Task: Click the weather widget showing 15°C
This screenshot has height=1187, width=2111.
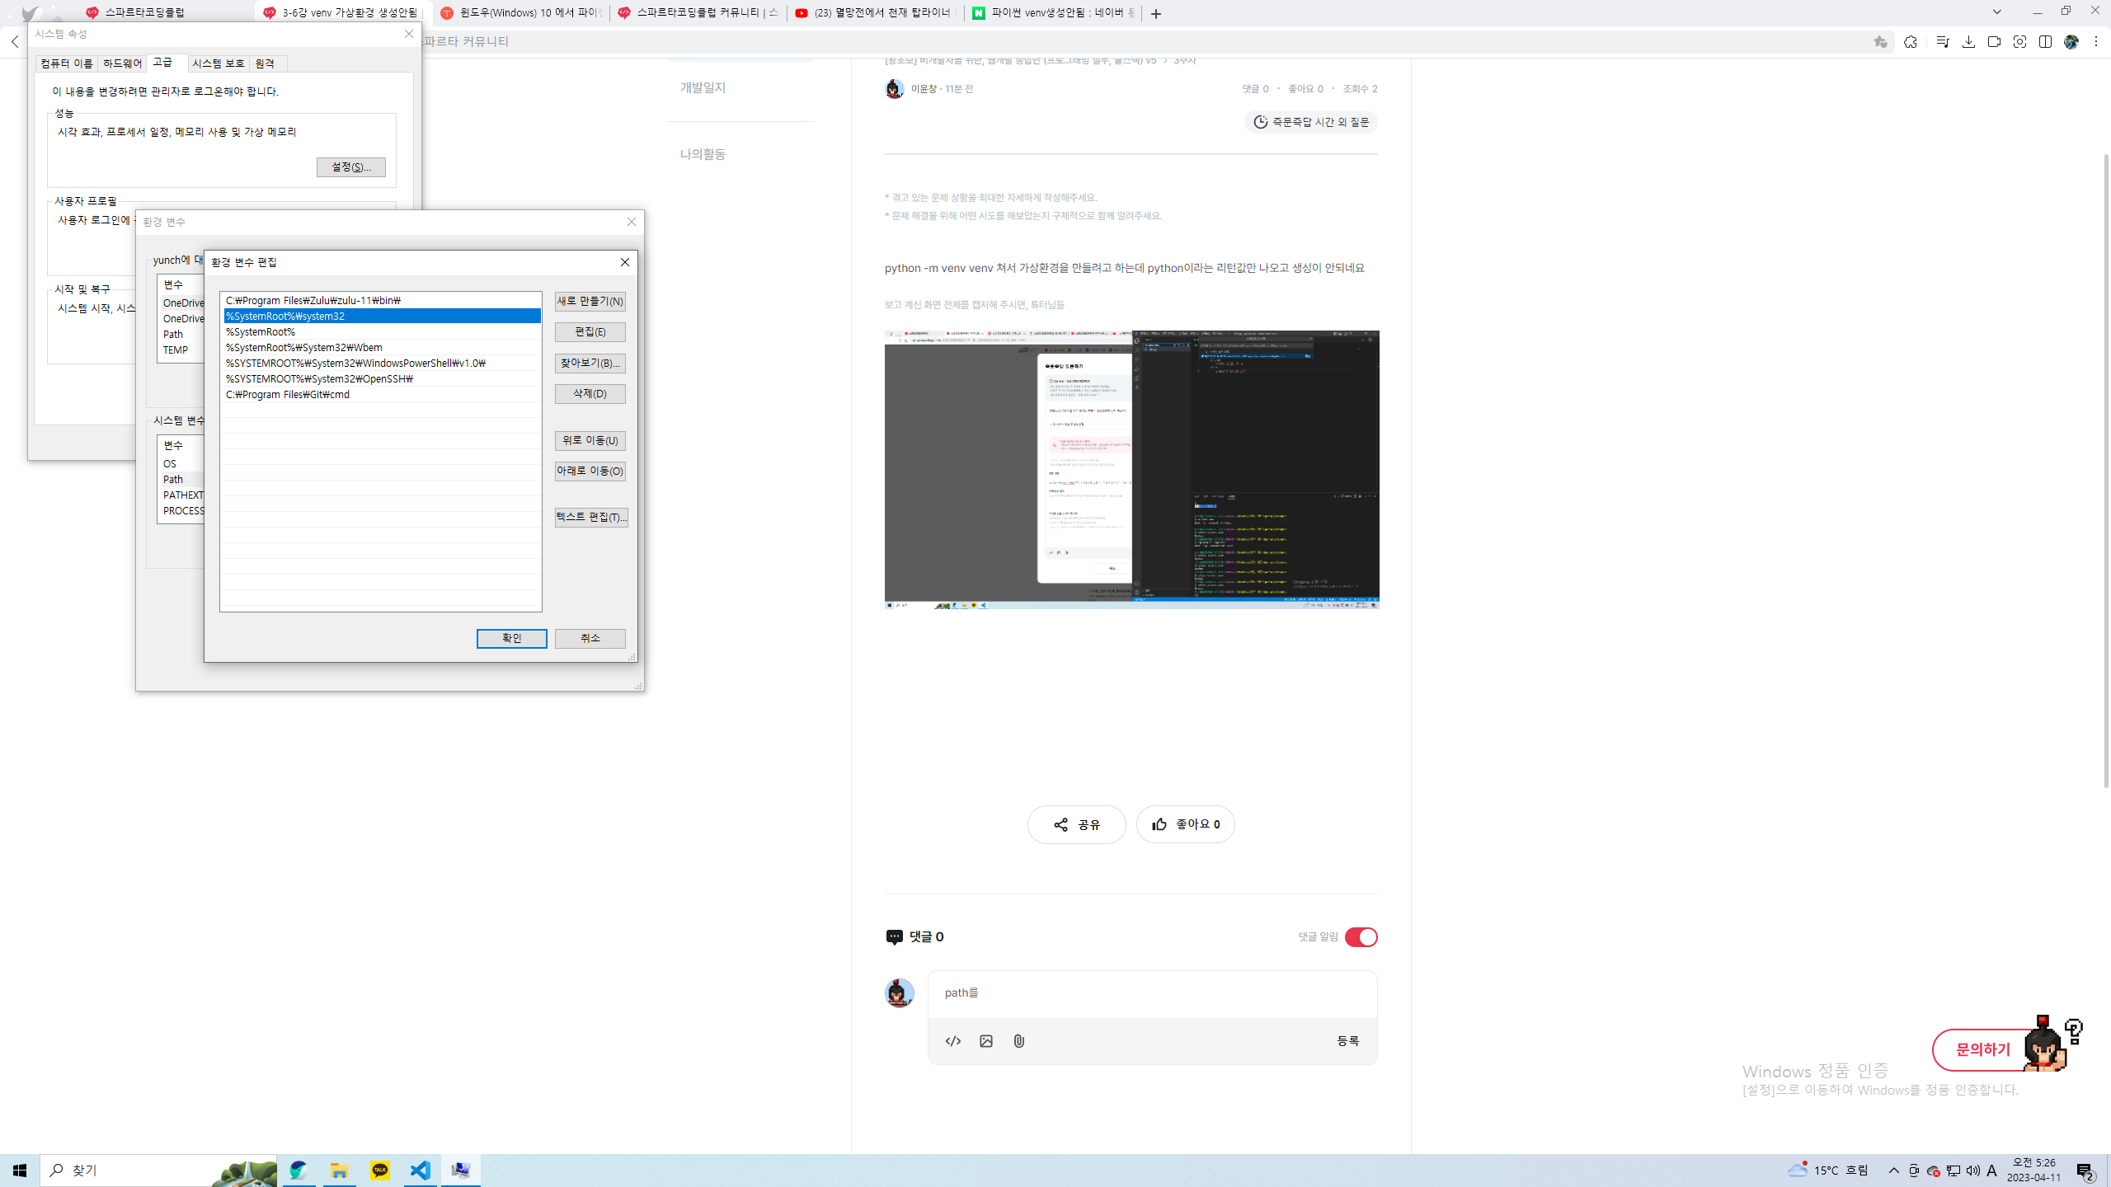Action: 1828,1171
